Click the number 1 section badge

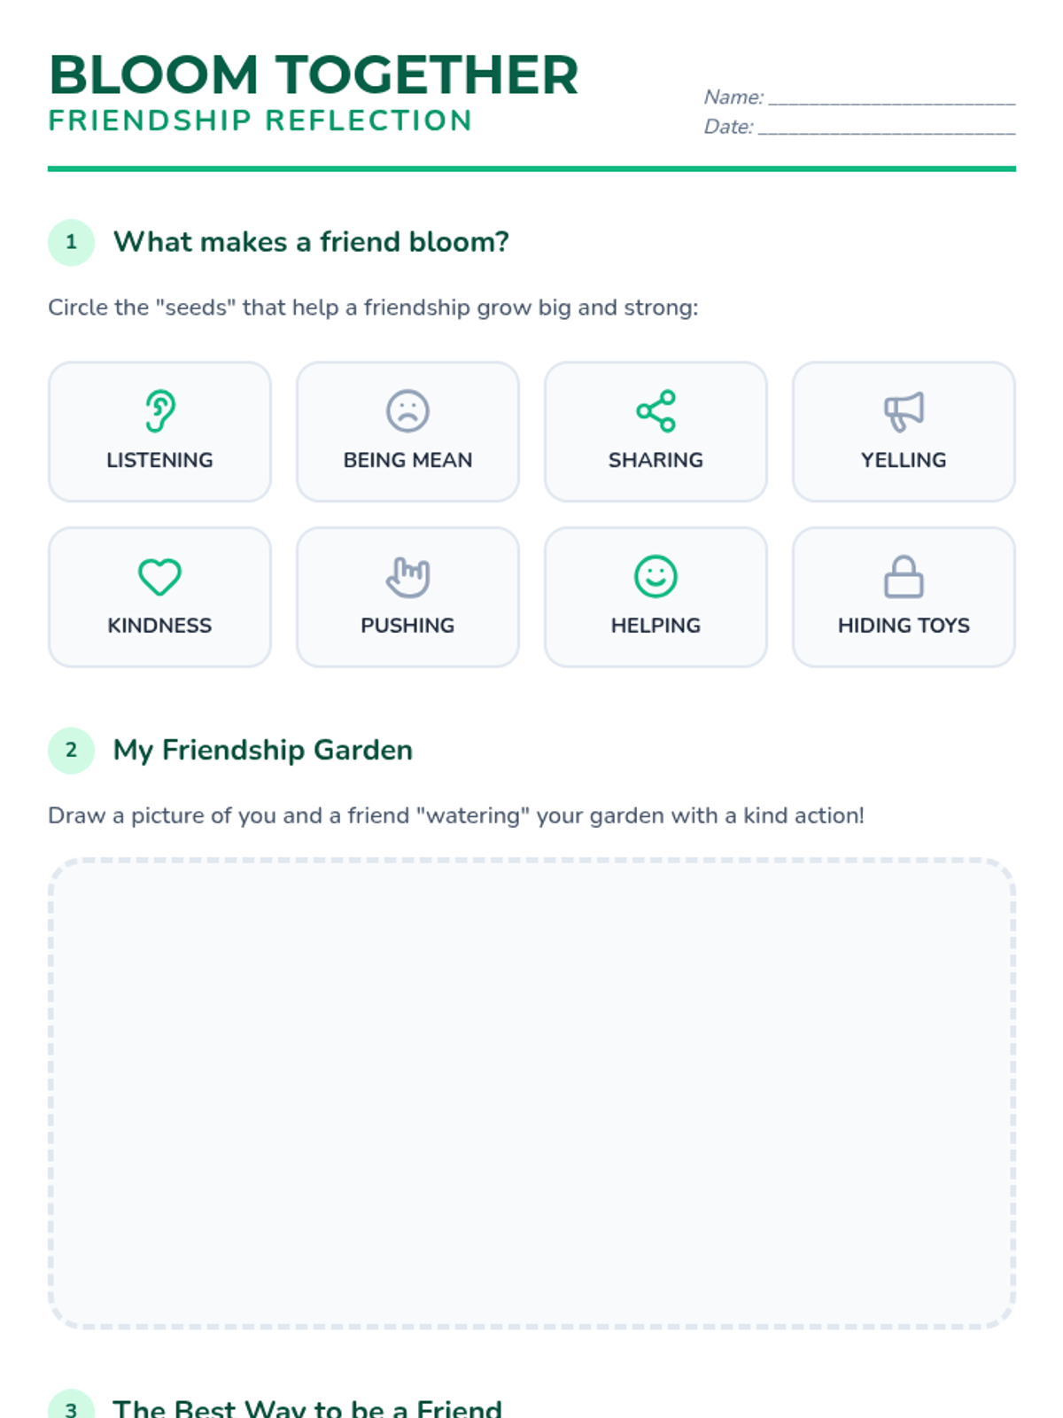point(71,242)
